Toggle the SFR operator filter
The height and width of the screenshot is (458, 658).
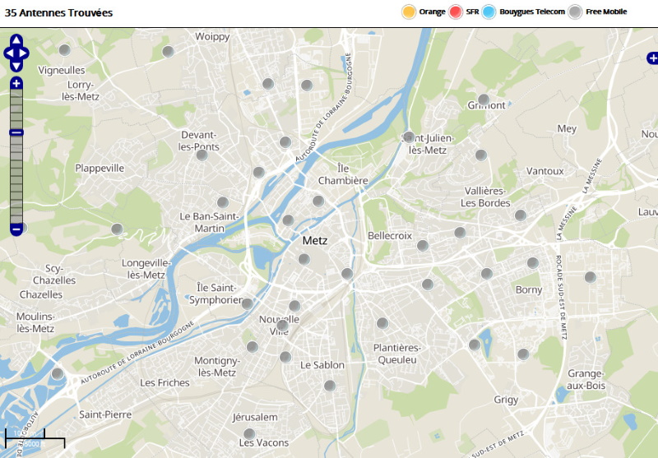(456, 12)
